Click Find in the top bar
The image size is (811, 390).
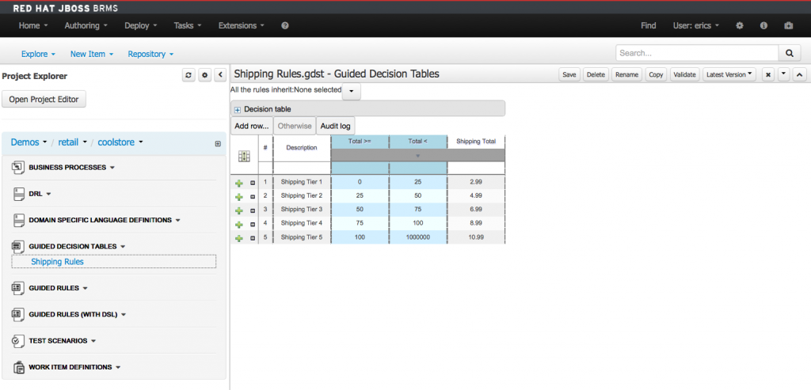648,25
